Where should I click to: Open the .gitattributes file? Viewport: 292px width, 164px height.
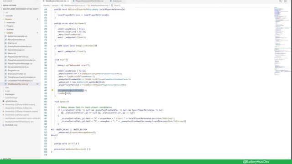(11, 101)
